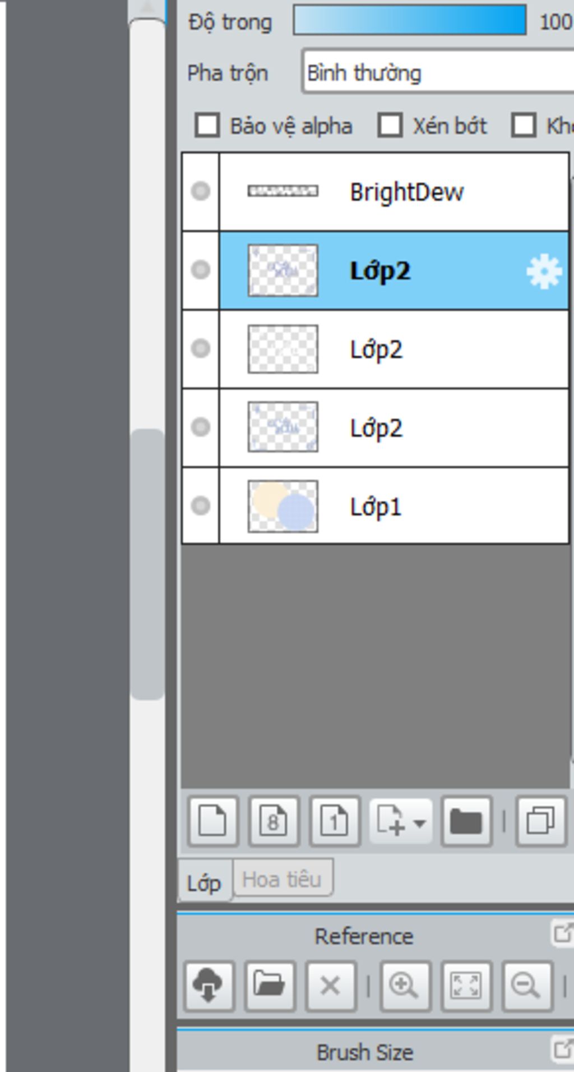574x1072 pixels.
Task: Add a new 8-bit layer
Action: pyautogui.click(x=274, y=821)
